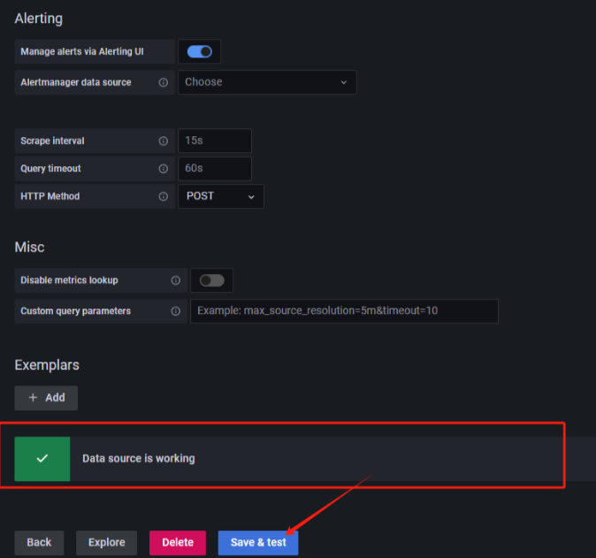
Task: Click the Query timeout input field
Action: coord(215,168)
